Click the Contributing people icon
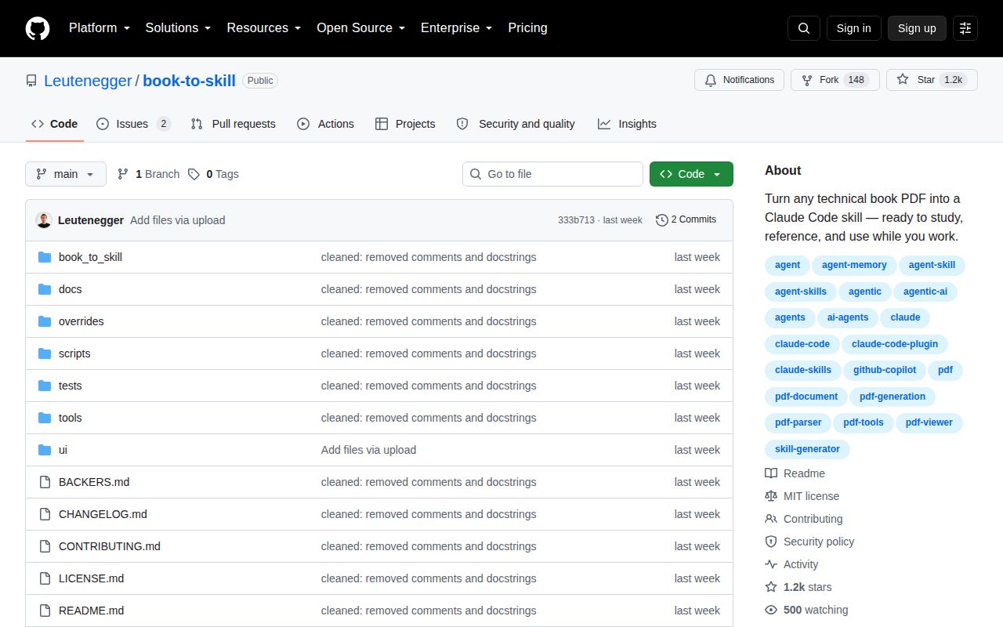Image resolution: width=1003 pixels, height=627 pixels. click(771, 519)
